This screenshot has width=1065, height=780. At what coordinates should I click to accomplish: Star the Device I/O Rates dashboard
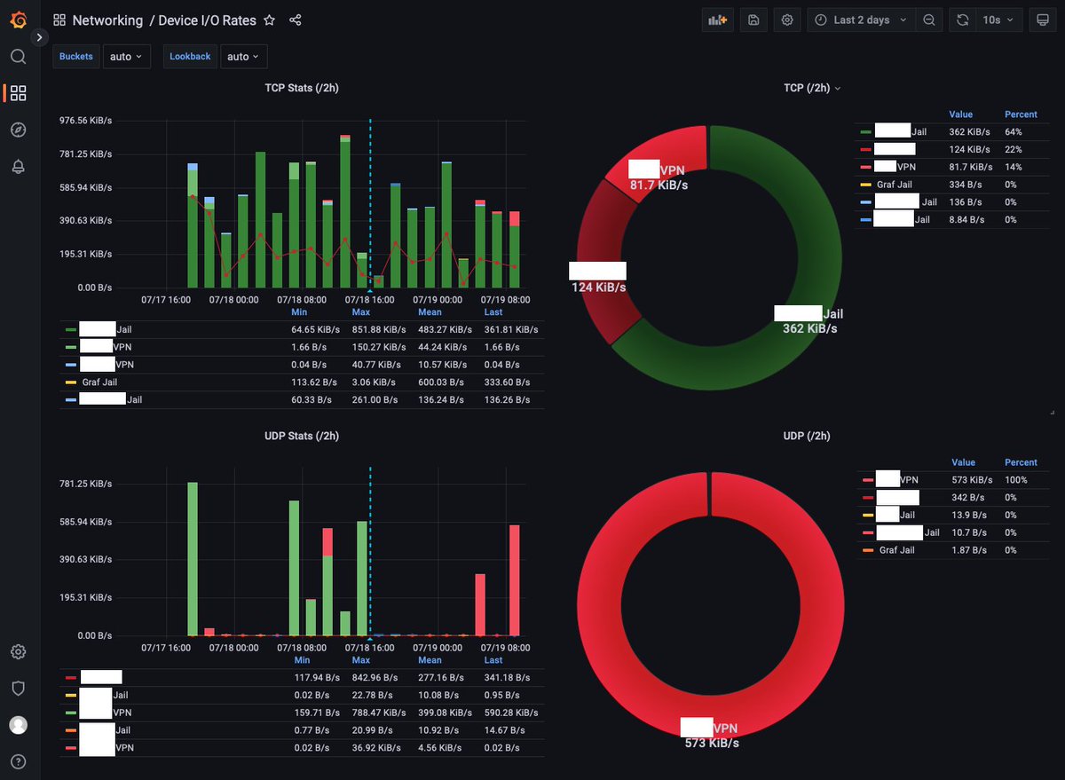click(270, 20)
